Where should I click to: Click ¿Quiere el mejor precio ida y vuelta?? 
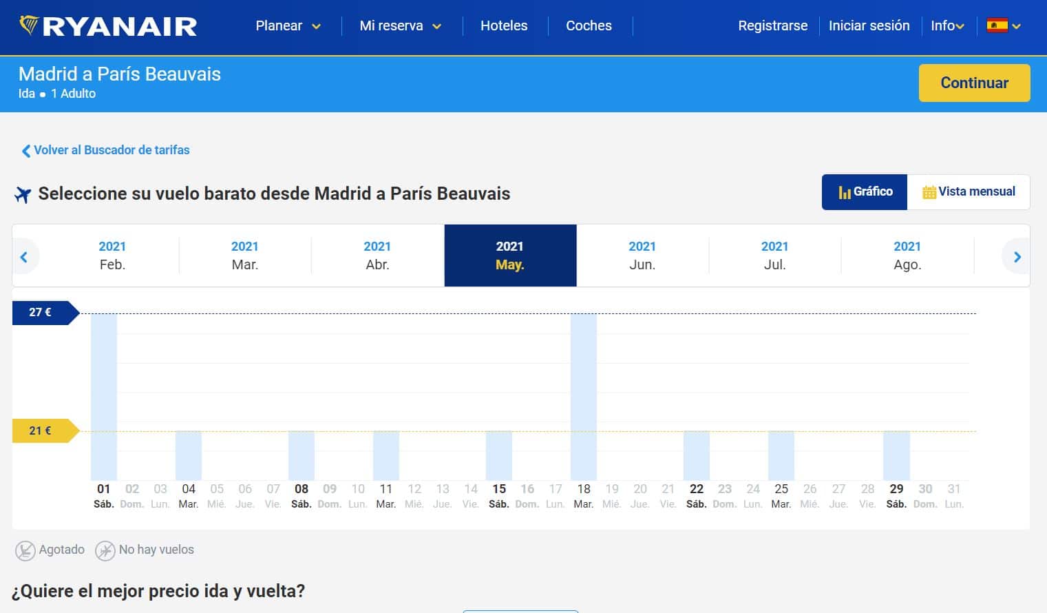pyautogui.click(x=158, y=591)
